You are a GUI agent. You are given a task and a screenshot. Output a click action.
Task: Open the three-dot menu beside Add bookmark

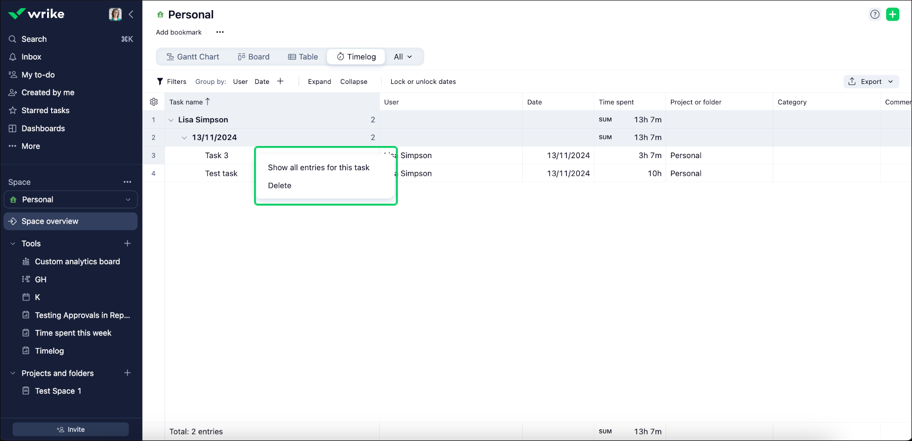tap(220, 32)
